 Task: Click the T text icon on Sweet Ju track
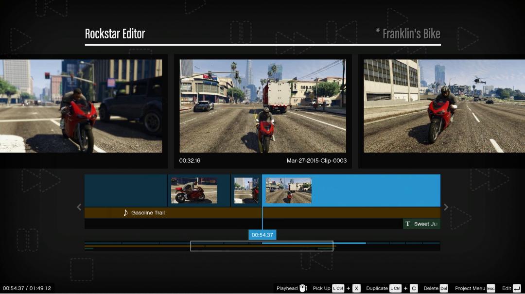click(408, 224)
